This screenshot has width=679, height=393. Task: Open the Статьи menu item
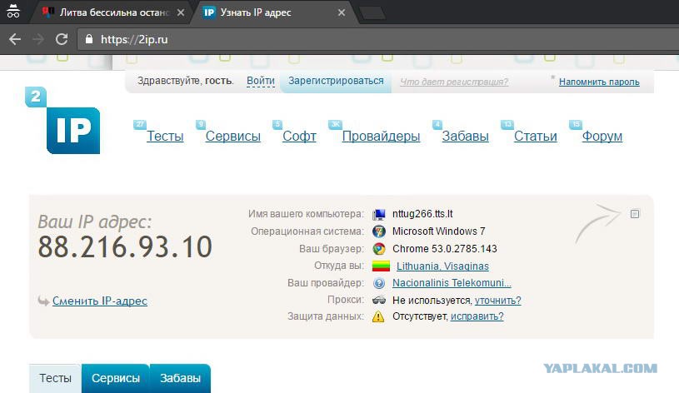pyautogui.click(x=535, y=136)
